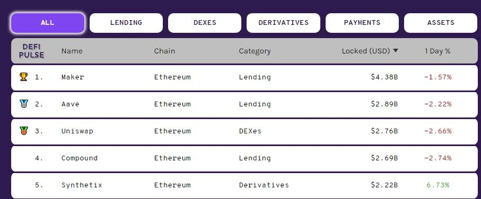This screenshot has width=481, height=199.
Task: Open the Maker project link
Action: click(x=73, y=77)
